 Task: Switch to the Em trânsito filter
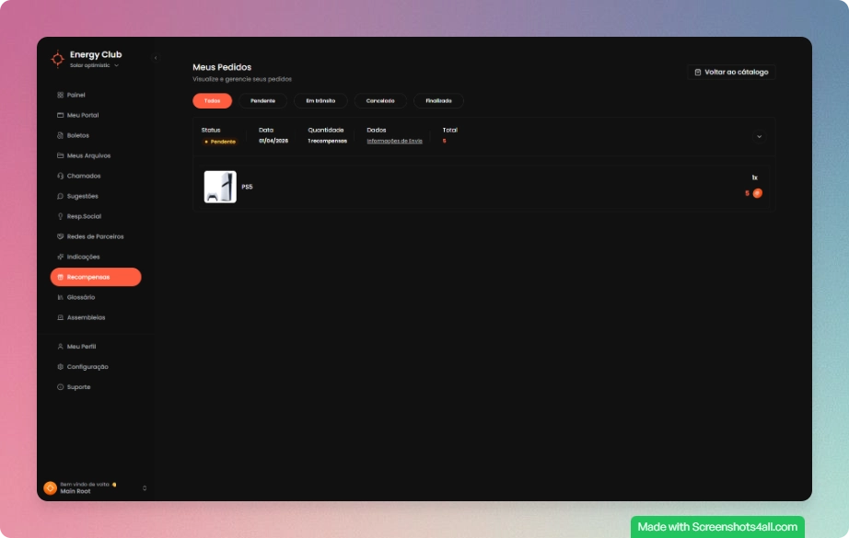[x=320, y=101]
